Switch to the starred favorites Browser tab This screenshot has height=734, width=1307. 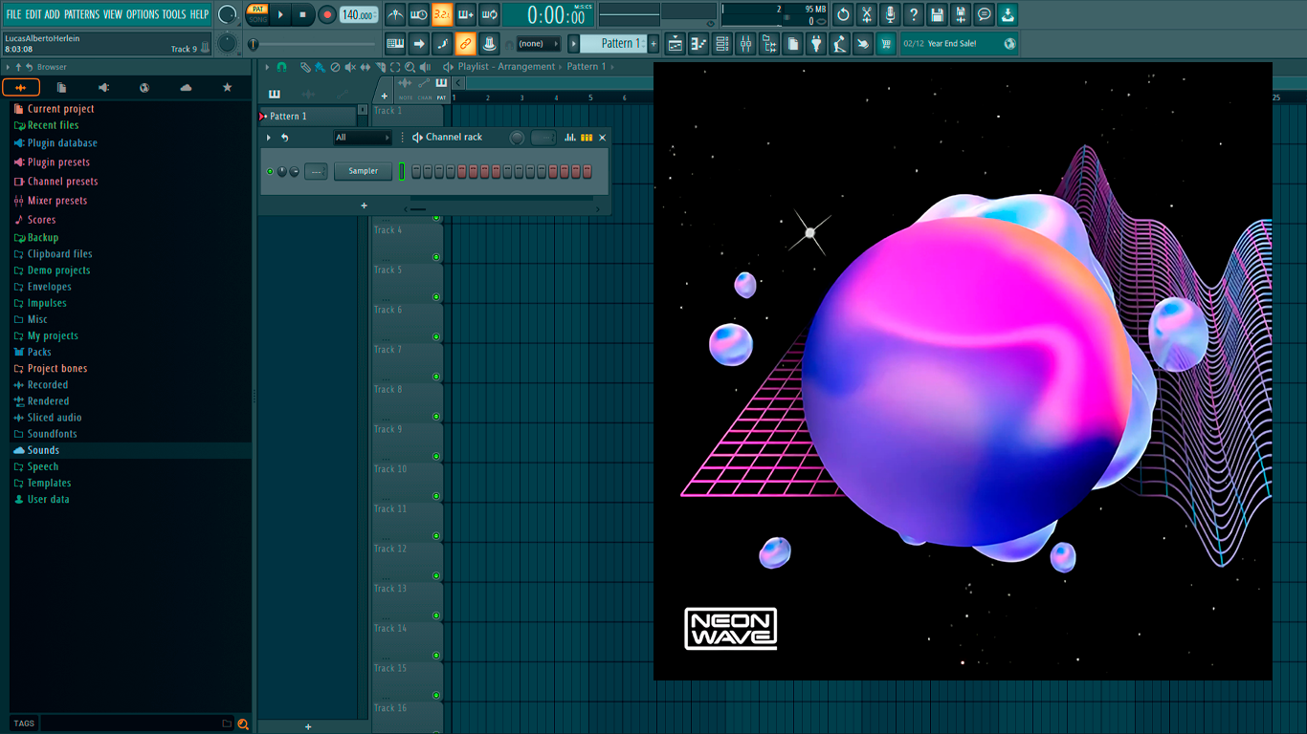tap(227, 88)
